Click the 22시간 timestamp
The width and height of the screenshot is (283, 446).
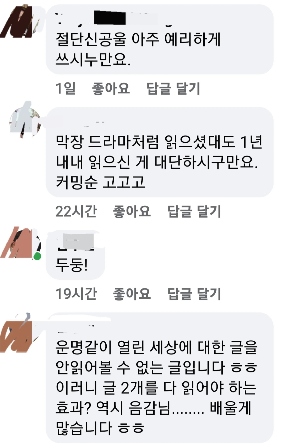click(x=76, y=211)
